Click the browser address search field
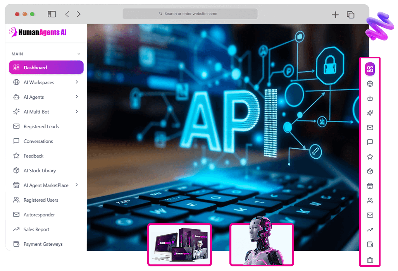This screenshot has height=271, width=398. [x=190, y=14]
